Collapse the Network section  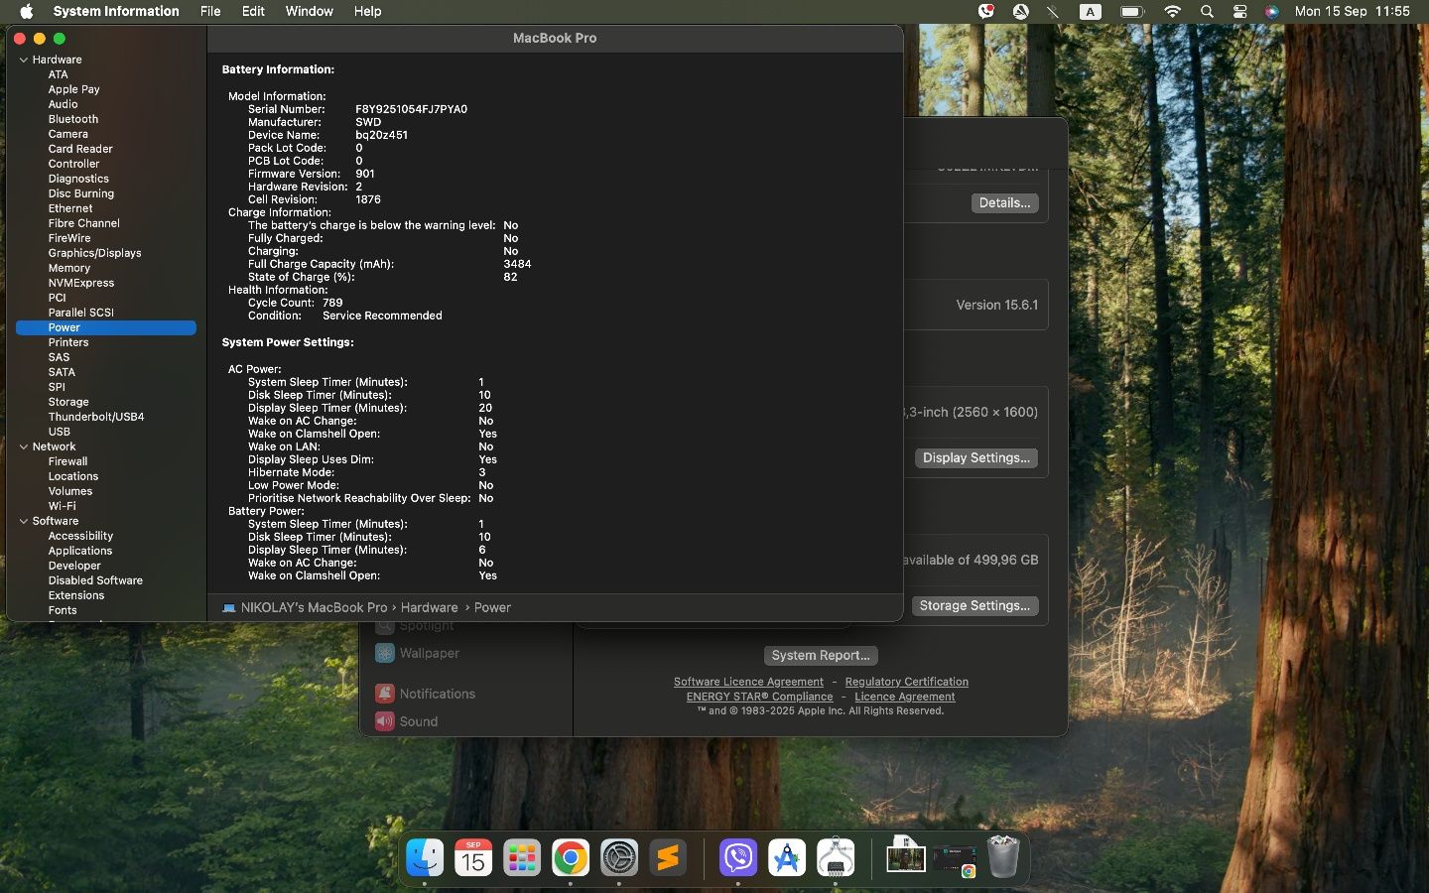click(24, 446)
